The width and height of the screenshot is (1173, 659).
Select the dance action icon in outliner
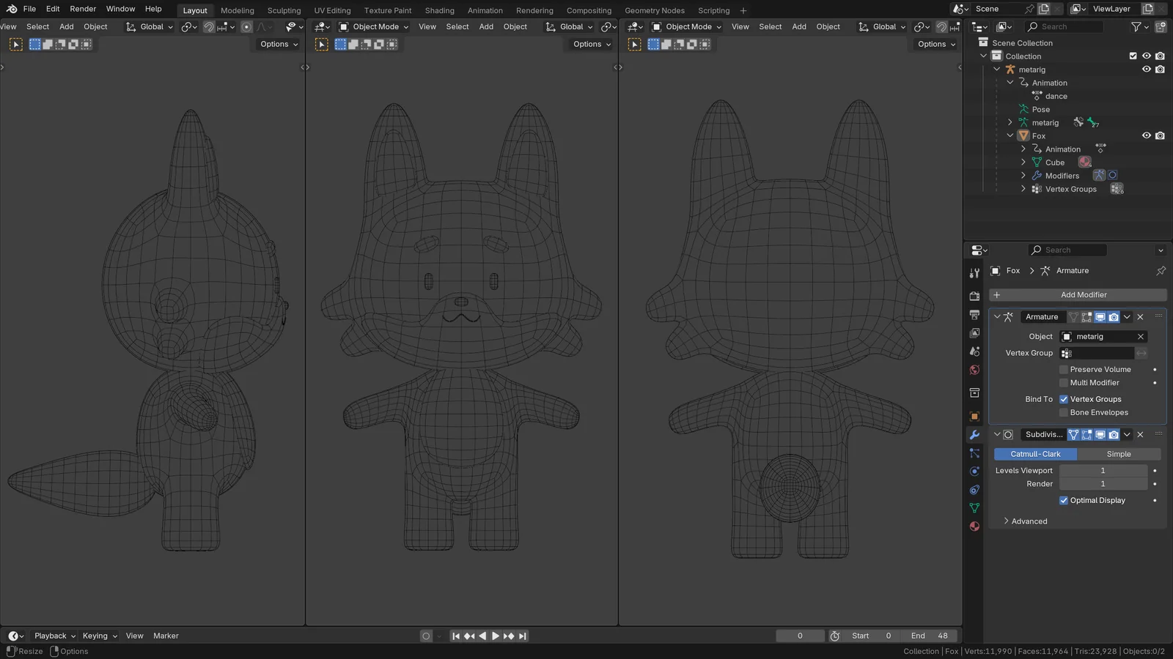click(1037, 95)
